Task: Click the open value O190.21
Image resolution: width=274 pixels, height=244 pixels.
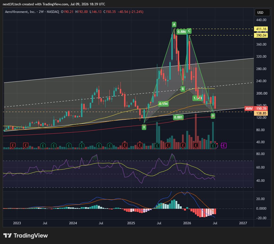Action: [x=67, y=12]
